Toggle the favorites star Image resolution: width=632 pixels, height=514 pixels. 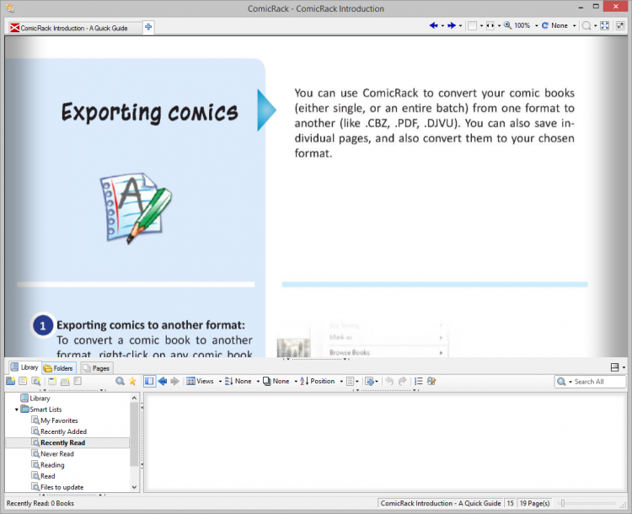pyautogui.click(x=132, y=381)
